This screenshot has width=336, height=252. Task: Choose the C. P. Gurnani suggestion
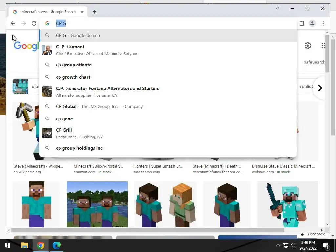168,50
